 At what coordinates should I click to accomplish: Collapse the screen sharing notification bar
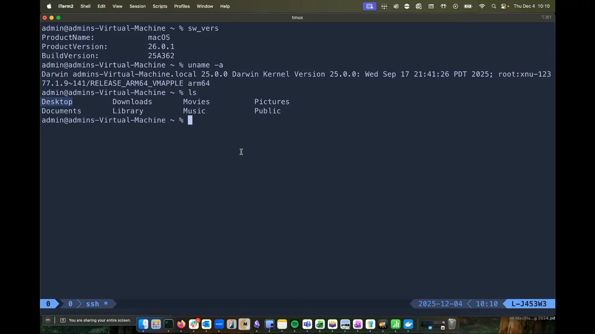click(x=48, y=320)
